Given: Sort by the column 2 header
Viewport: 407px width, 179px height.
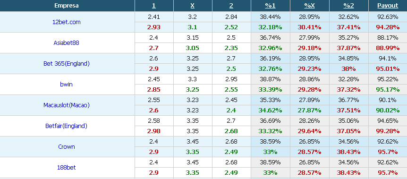Looking at the screenshot, I should click(231, 6).
